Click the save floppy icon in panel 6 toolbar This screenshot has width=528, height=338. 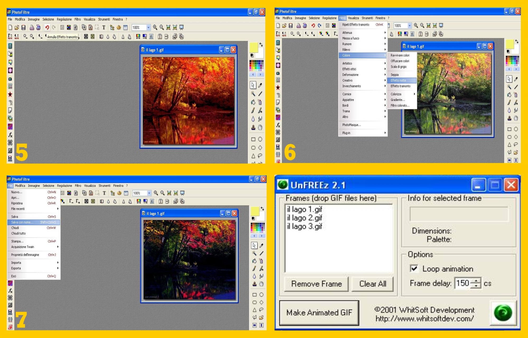click(291, 26)
